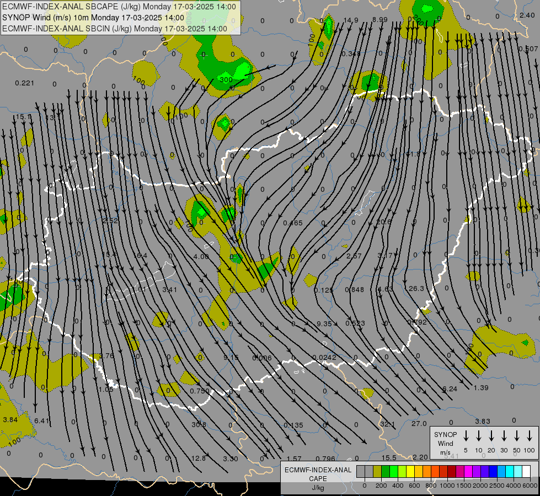
Task: Click the 10 m/s wind arrow in legend
Action: click(478, 436)
